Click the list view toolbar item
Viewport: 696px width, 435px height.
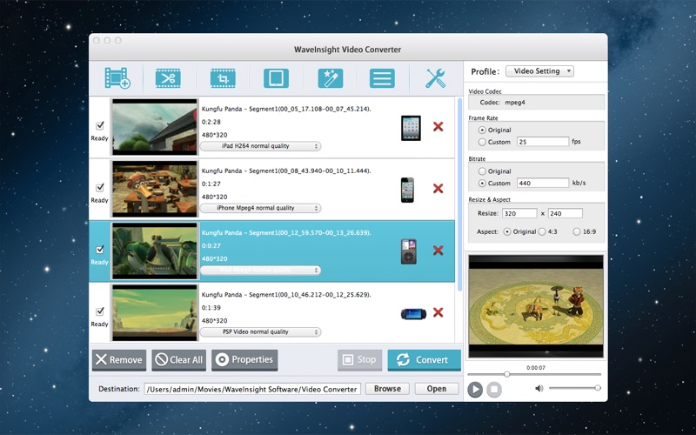[382, 78]
